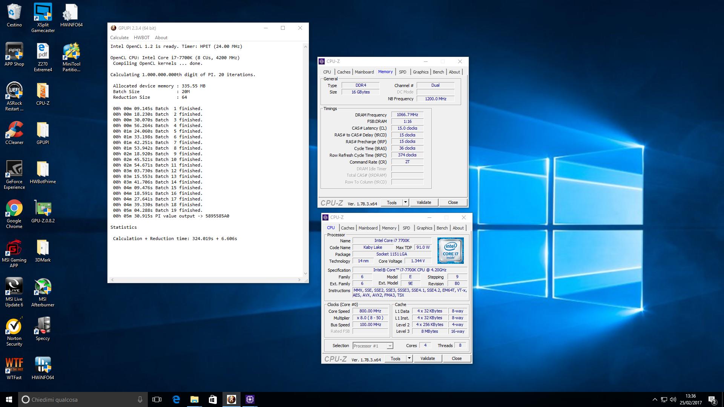The height and width of the screenshot is (407, 724).
Task: Select the HWBotPrime folder icon
Action: (43, 172)
